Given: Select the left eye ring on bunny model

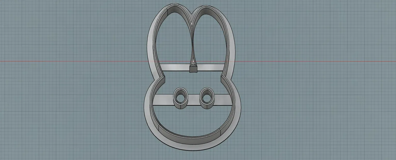Looking at the screenshot, I should pyautogui.click(x=180, y=98).
